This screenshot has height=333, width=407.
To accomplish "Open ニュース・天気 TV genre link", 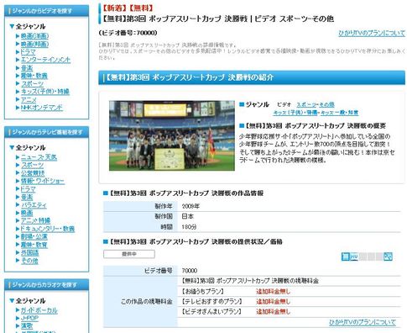I will 39,157.
